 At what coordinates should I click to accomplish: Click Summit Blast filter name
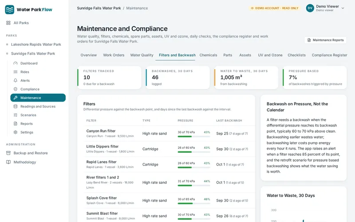click(102, 213)
